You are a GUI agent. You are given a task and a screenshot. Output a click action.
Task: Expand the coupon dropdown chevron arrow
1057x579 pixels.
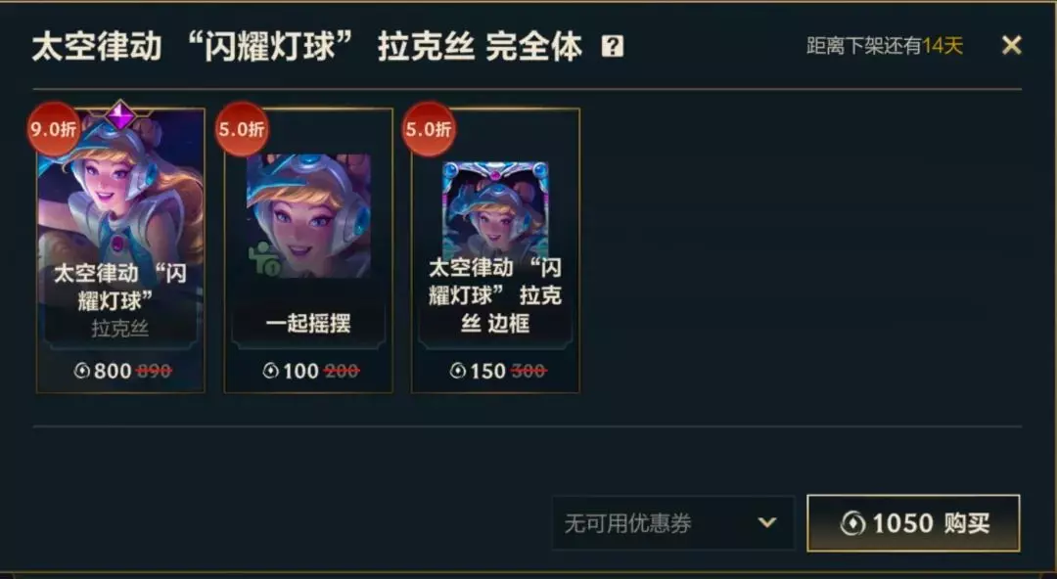tap(766, 522)
